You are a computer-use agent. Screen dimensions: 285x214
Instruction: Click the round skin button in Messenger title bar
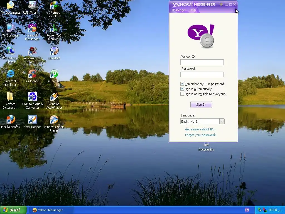(x=221, y=4)
